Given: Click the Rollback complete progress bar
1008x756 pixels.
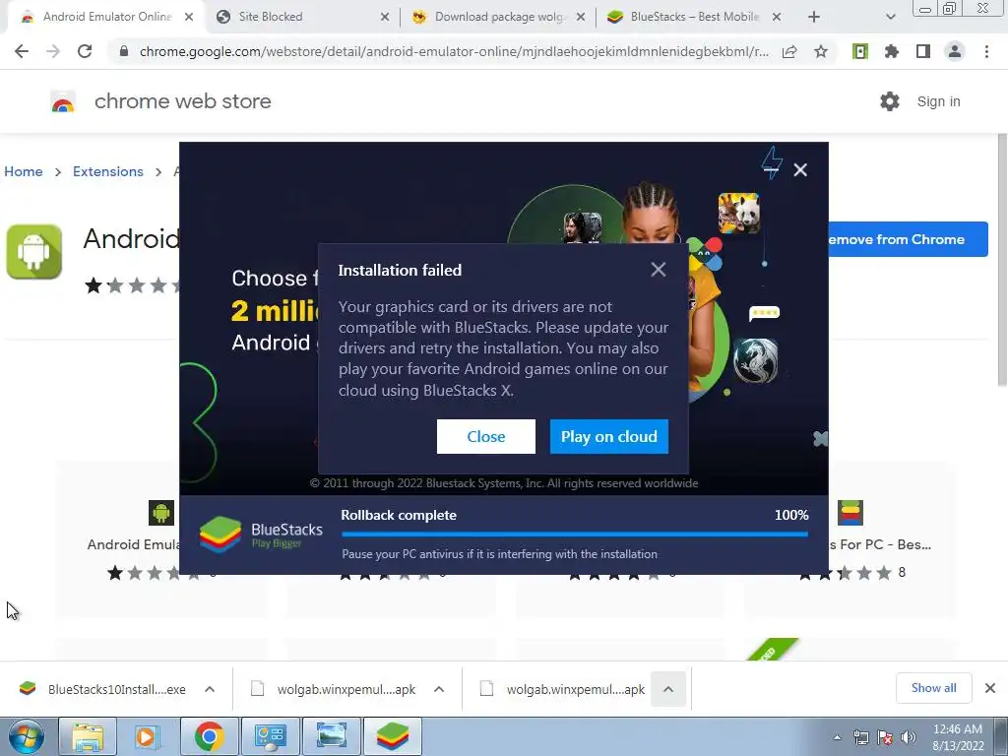Looking at the screenshot, I should click(x=575, y=534).
